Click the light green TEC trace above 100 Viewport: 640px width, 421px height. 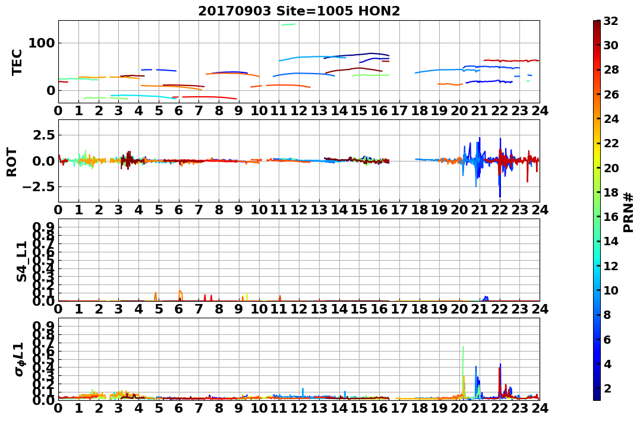[288, 24]
